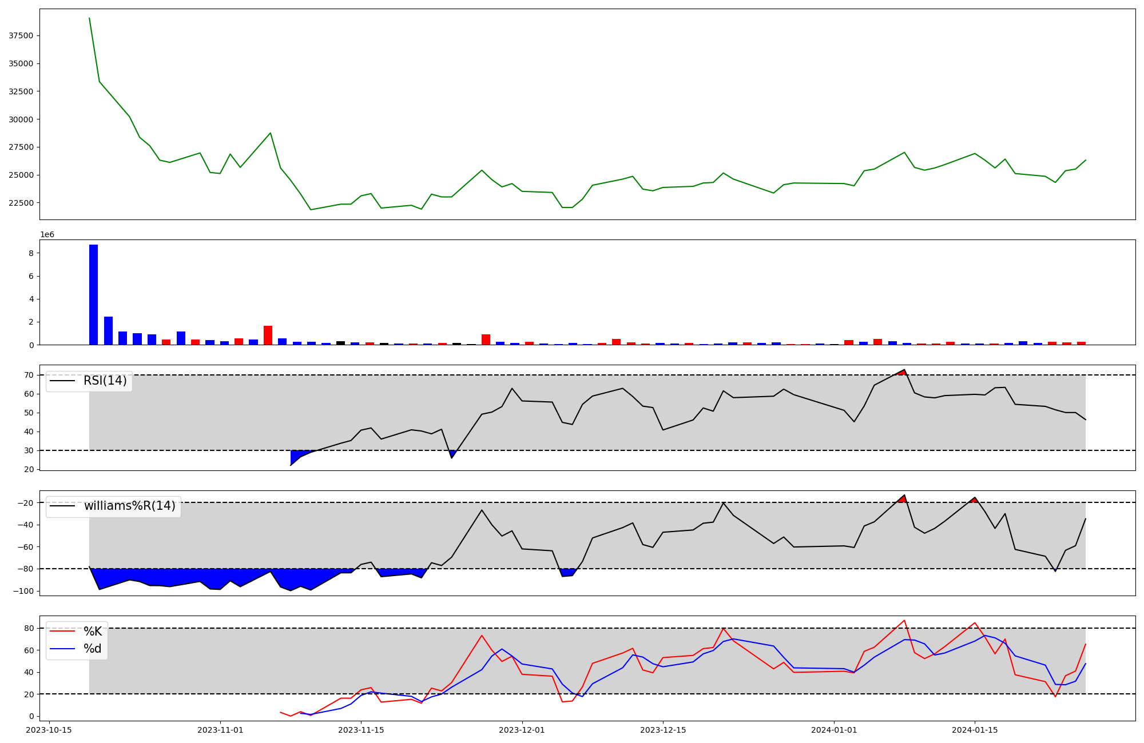This screenshot has width=1144, height=743.
Task: Click the 2023-11-15 date tick label
Action: point(361,730)
